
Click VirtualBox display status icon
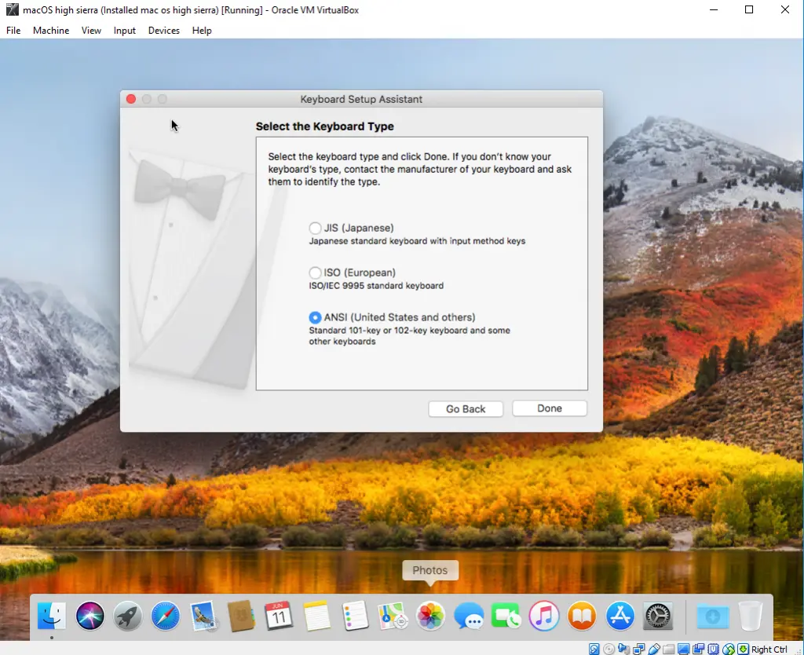pyautogui.click(x=684, y=650)
